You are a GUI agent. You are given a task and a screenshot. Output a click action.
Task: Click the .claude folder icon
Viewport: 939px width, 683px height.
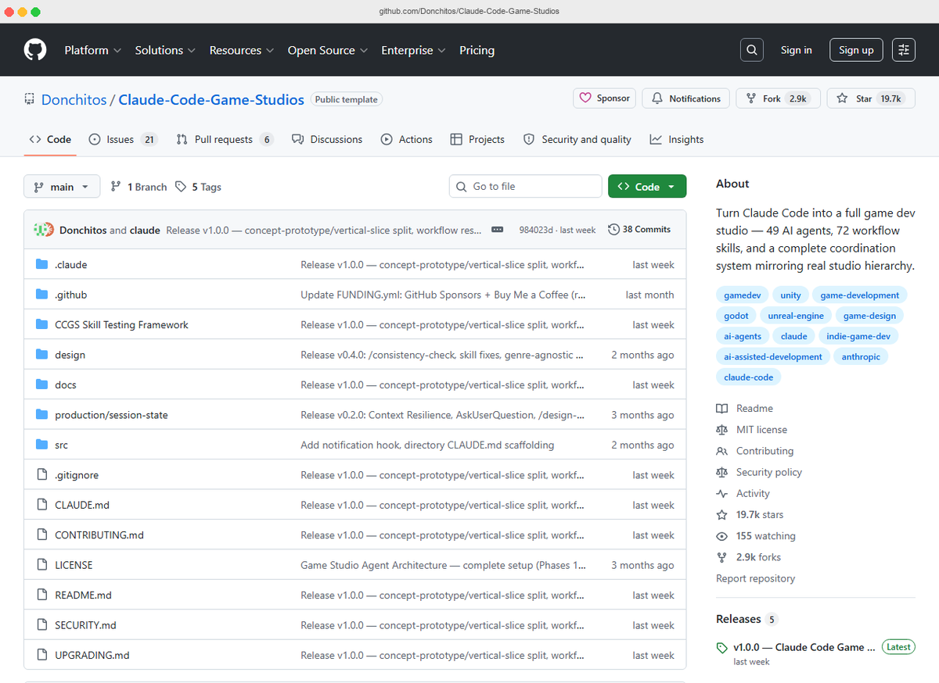[x=41, y=265]
